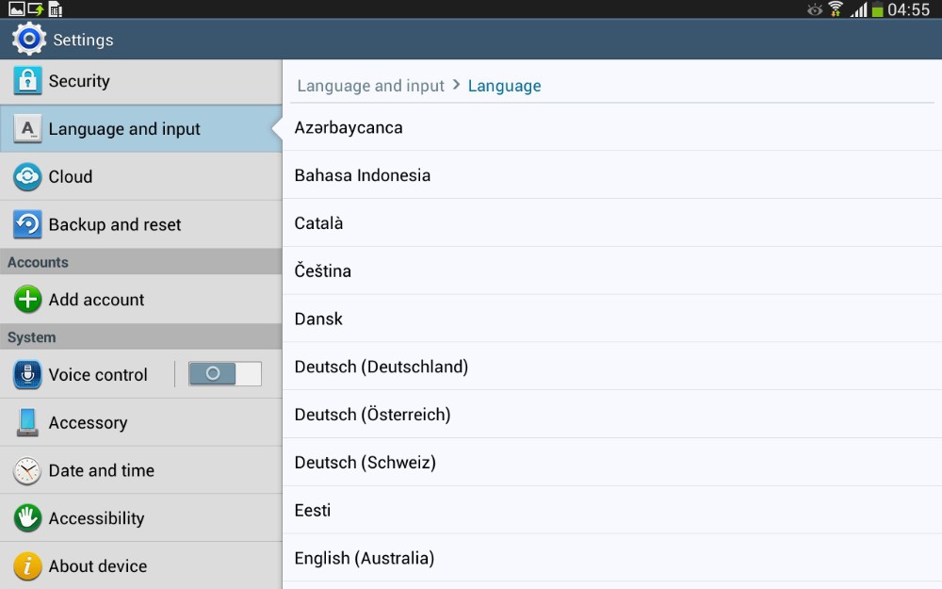942x589 pixels.
Task: Choose Deutsch (Deutschland) language
Action: pyautogui.click(x=382, y=367)
